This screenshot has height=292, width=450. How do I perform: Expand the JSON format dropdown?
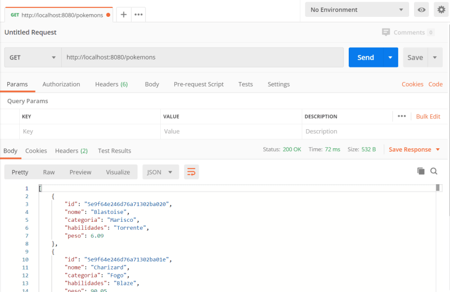click(161, 172)
